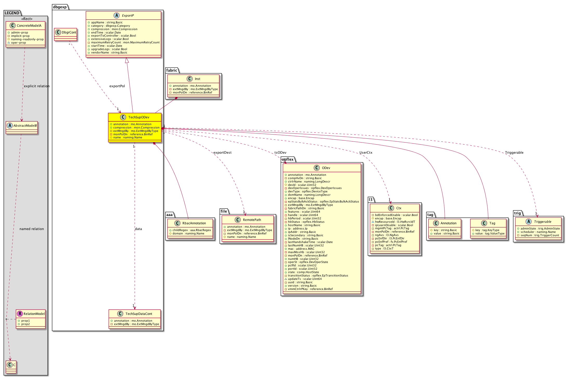The height and width of the screenshot is (378, 569).
Task: Click the 'explicit relation' legend text
Action: pos(37,86)
